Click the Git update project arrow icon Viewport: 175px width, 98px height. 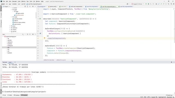coord(159,4)
